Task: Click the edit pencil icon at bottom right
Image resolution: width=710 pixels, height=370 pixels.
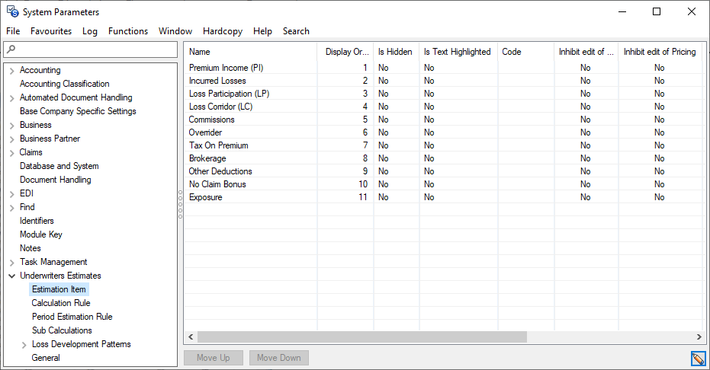Action: click(697, 359)
